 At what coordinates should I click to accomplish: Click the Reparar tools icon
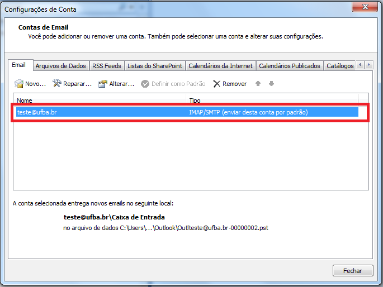coord(57,84)
